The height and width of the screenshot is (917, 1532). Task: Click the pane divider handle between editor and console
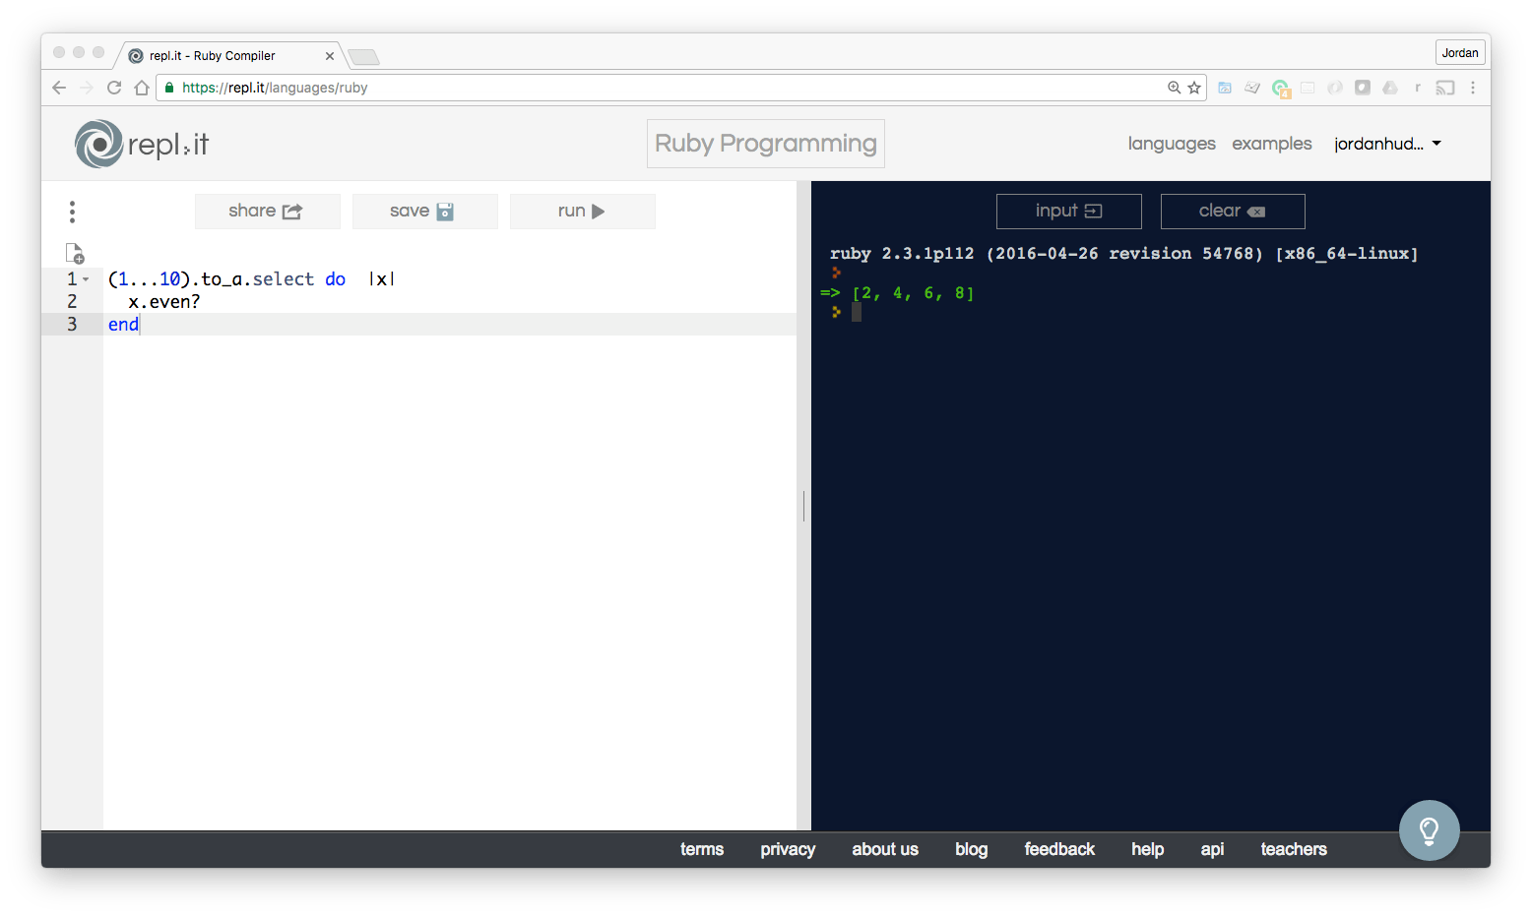click(803, 506)
